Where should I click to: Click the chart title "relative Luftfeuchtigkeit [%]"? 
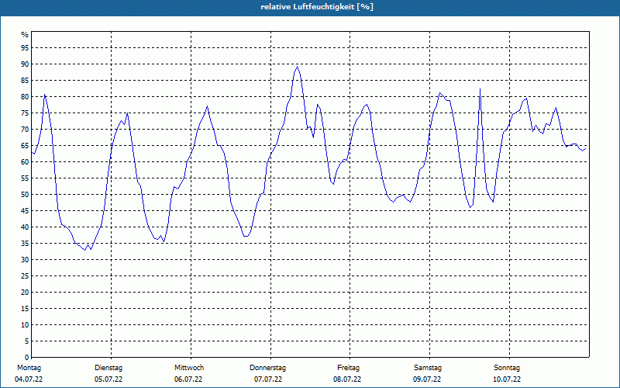click(x=317, y=7)
